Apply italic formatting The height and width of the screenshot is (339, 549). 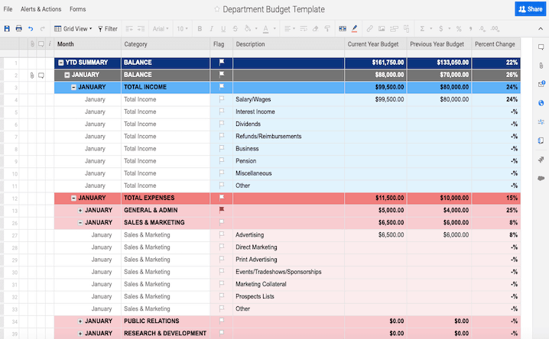pos(211,28)
